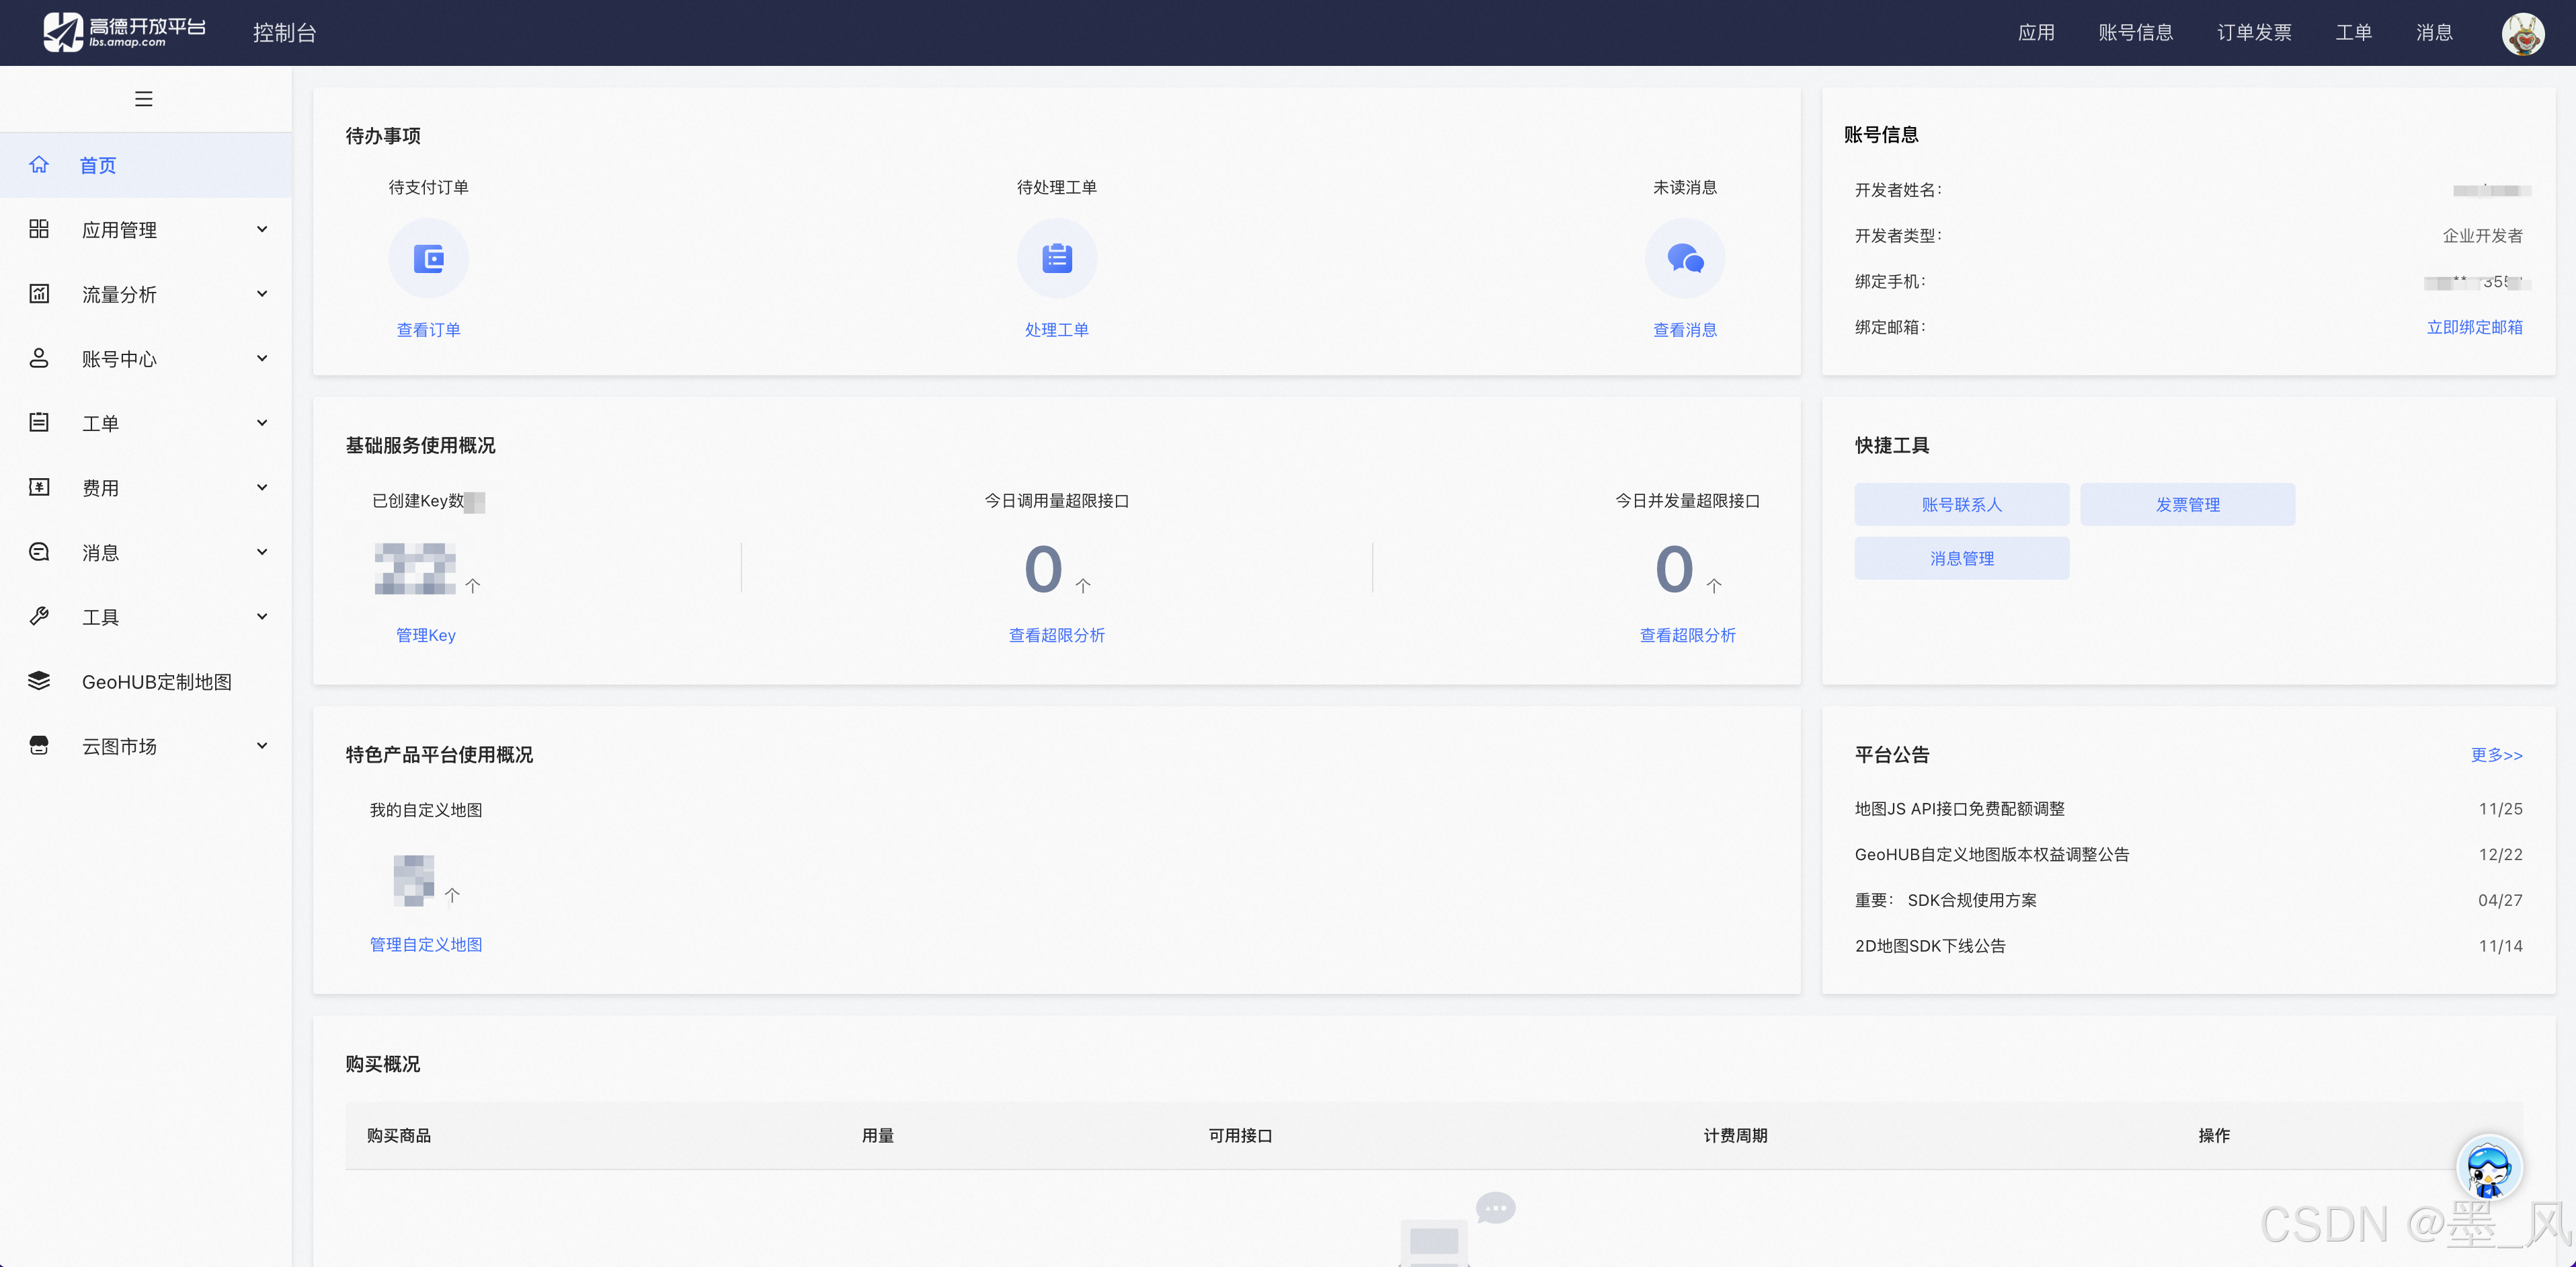Click the pending work order clipboard icon
Screen dimensions: 2576x1267
tap(1056, 259)
